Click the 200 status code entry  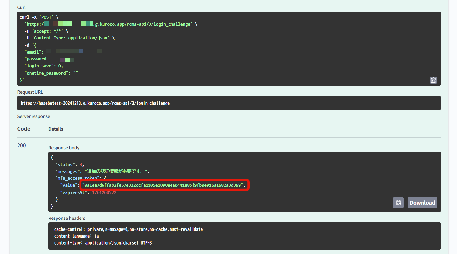(21, 145)
